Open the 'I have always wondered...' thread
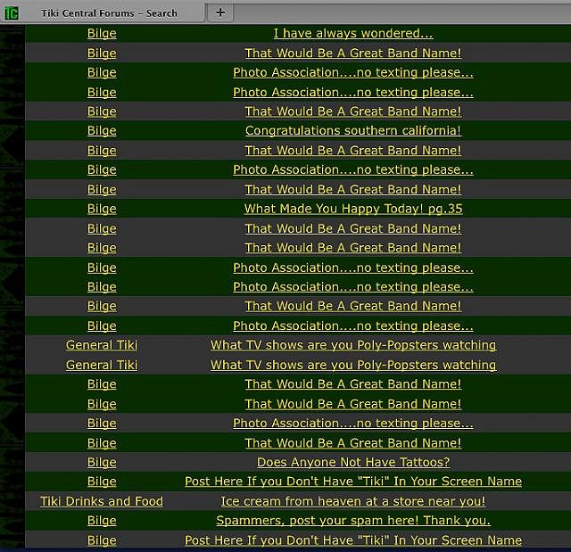Viewport: 571px width, 552px height. point(353,34)
